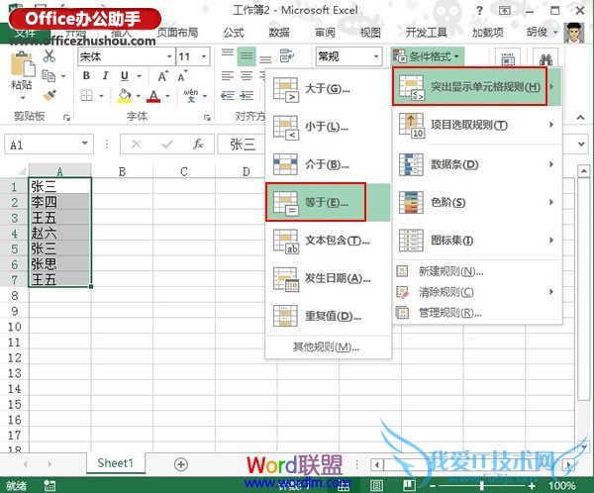Center text horizontally
594x493 pixels.
point(247,76)
